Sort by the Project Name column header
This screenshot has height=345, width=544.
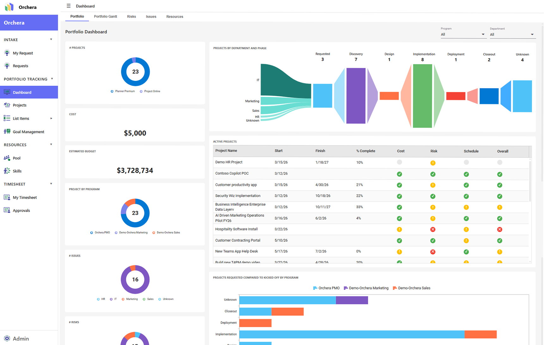tap(226, 151)
